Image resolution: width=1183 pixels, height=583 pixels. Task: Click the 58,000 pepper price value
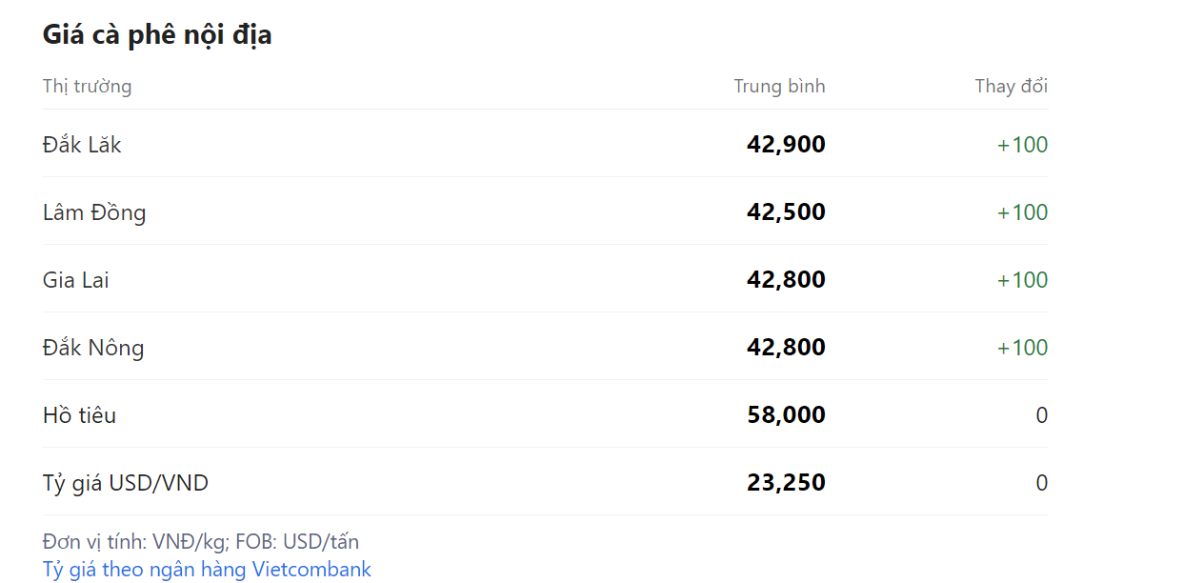pyautogui.click(x=786, y=415)
